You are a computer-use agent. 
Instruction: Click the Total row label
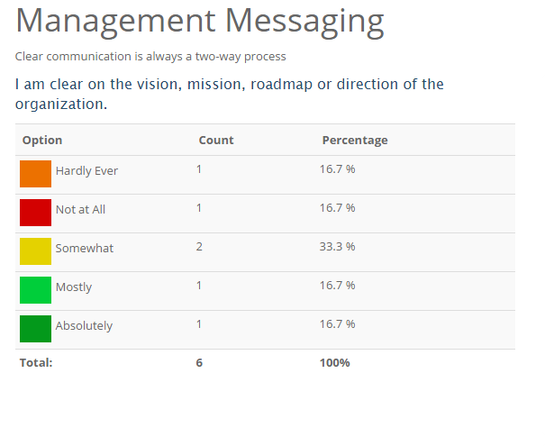click(36, 362)
